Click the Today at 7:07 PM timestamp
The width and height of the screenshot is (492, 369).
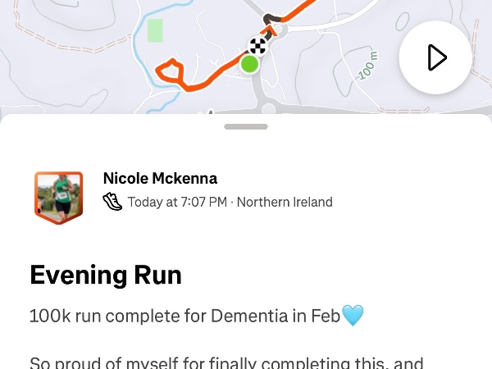click(177, 202)
